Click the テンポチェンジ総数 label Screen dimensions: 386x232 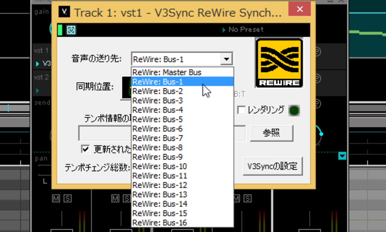pos(97,168)
